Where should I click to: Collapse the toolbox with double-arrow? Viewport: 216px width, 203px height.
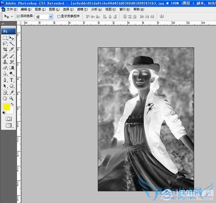coord(3,24)
